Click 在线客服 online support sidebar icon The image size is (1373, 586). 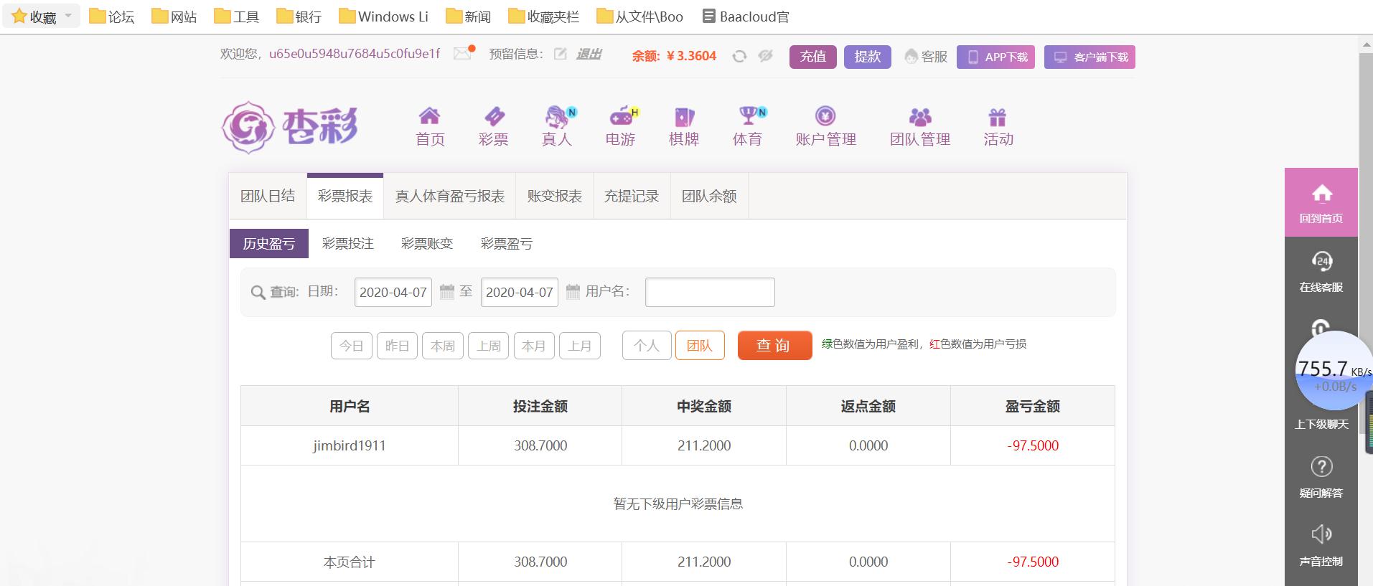(x=1321, y=261)
